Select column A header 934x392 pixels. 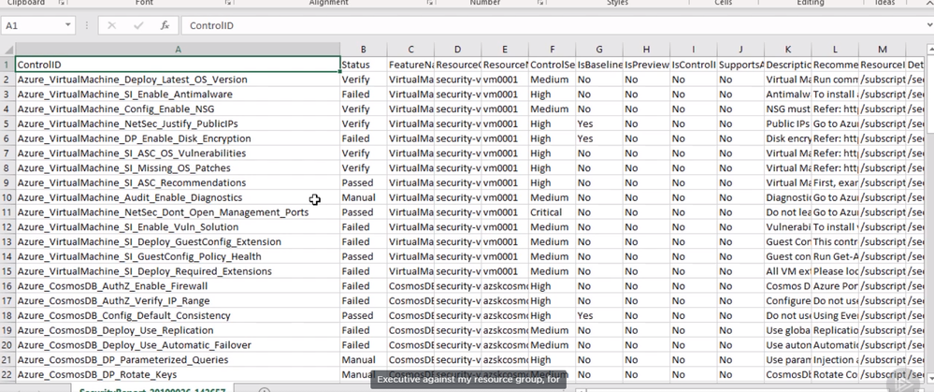(x=178, y=50)
